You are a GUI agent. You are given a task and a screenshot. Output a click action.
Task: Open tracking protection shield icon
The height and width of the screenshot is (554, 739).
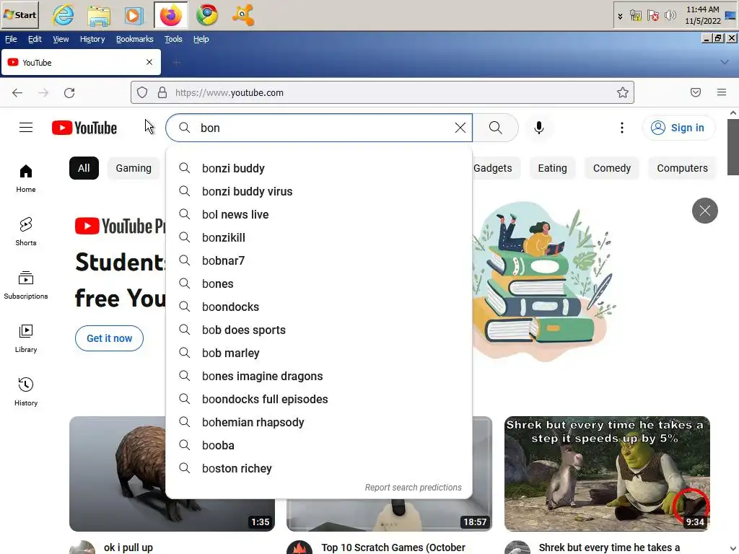click(x=142, y=92)
